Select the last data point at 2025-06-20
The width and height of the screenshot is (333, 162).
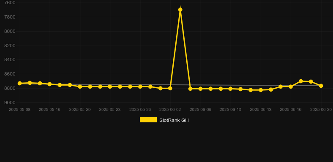point(321,86)
